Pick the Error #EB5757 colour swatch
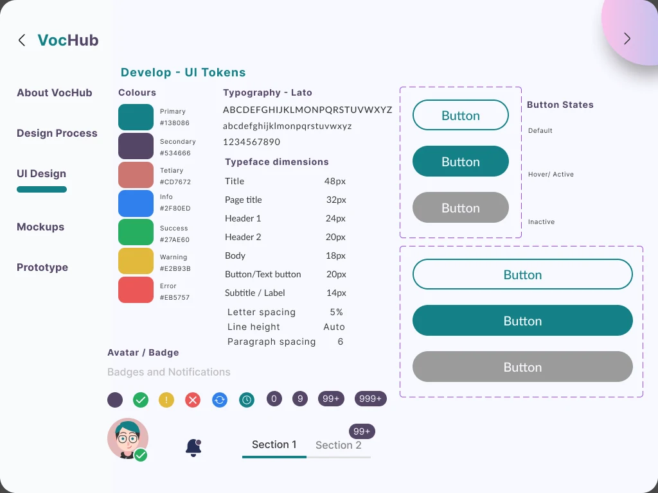The height and width of the screenshot is (493, 658). coord(136,290)
